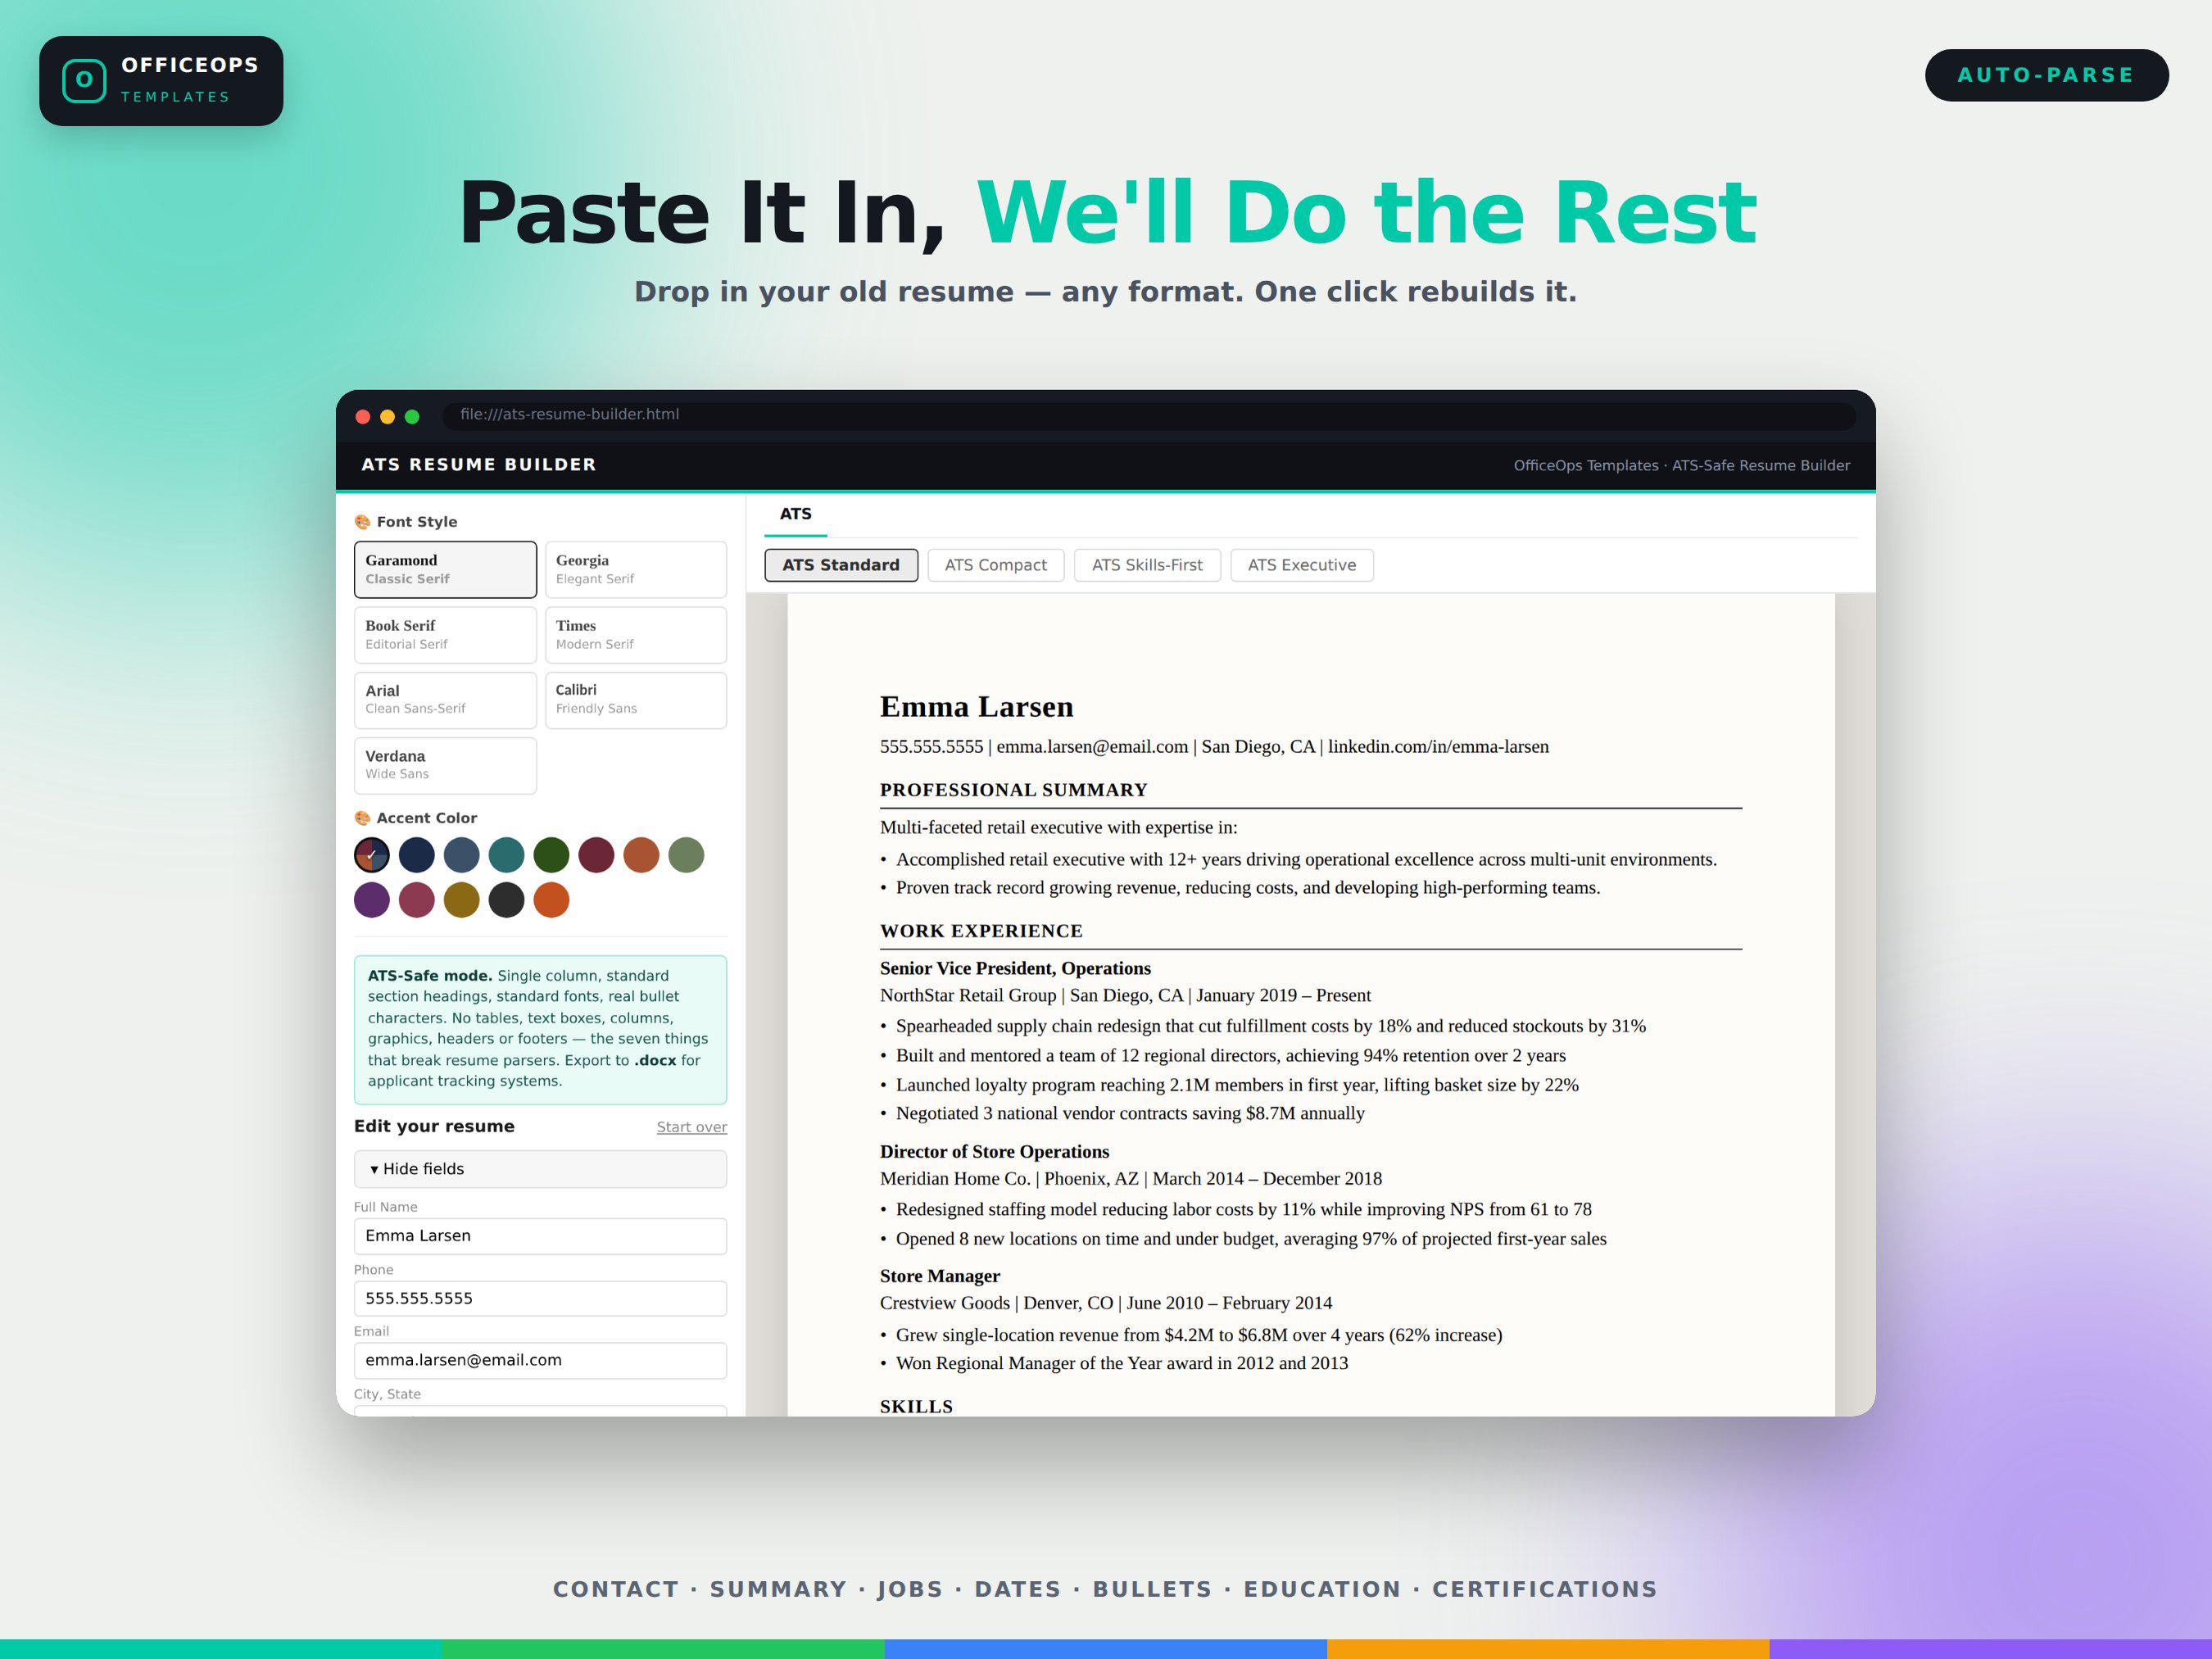Switch to the ATS Compact template
The width and height of the screenshot is (2212, 1659).
pyautogui.click(x=996, y=565)
